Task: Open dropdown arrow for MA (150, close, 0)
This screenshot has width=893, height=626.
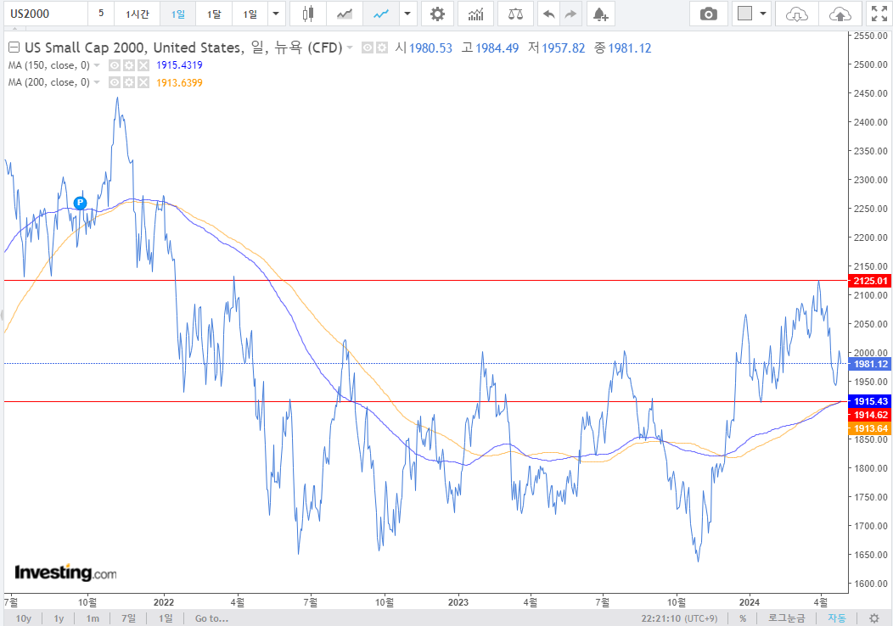Action: 97,65
